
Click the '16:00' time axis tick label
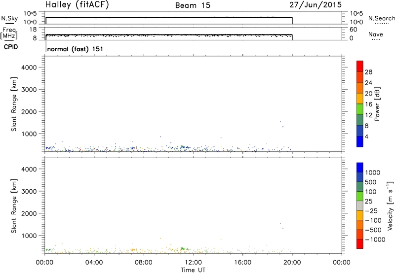coord(242,263)
